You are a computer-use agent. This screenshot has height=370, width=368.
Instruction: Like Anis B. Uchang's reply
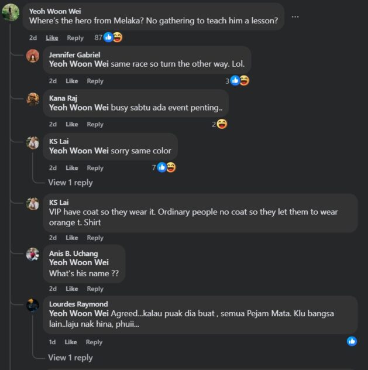point(72,289)
